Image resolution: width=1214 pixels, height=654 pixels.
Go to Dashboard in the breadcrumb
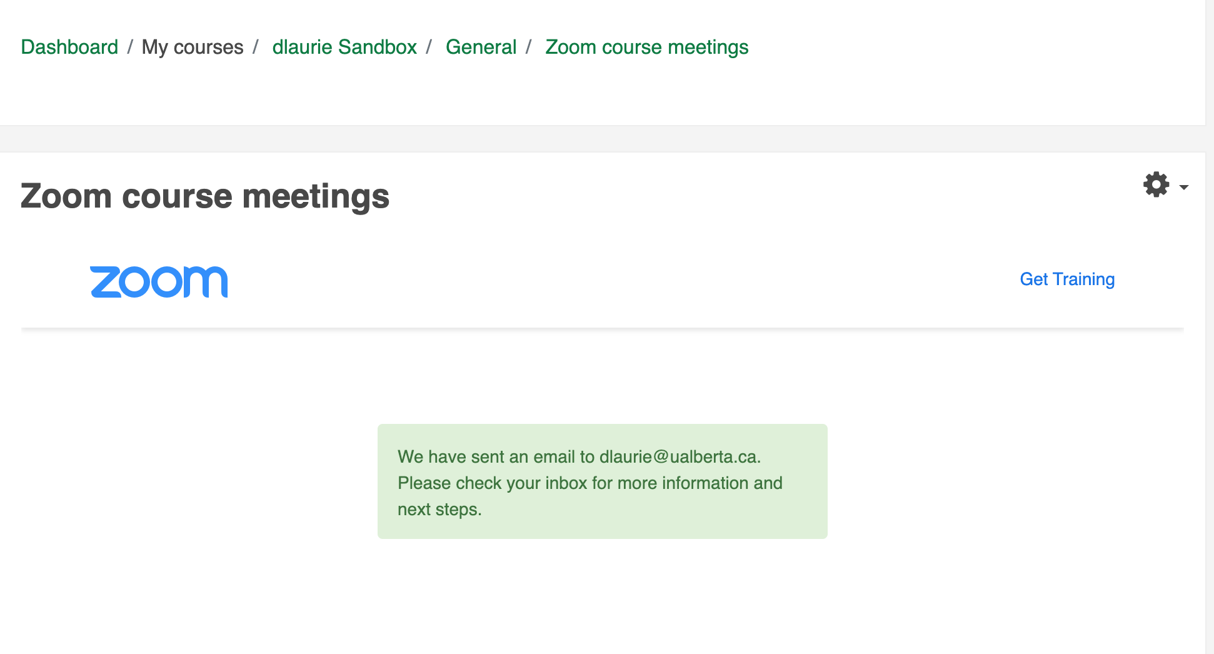point(69,47)
